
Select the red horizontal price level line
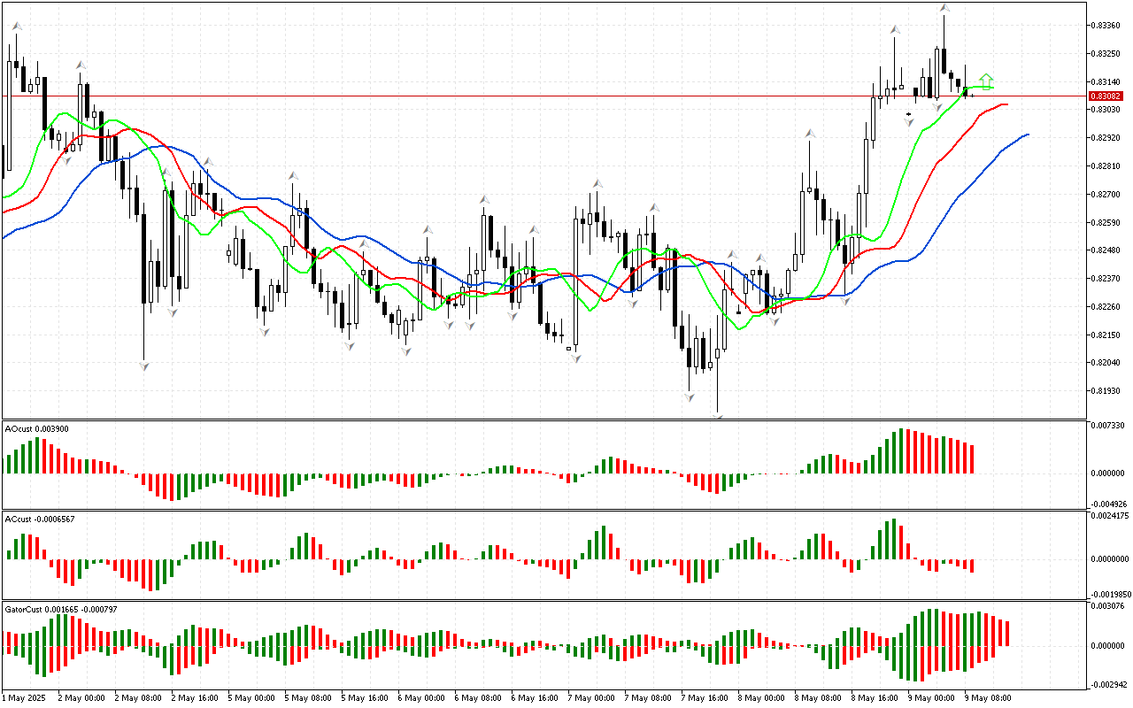[x=531, y=96]
